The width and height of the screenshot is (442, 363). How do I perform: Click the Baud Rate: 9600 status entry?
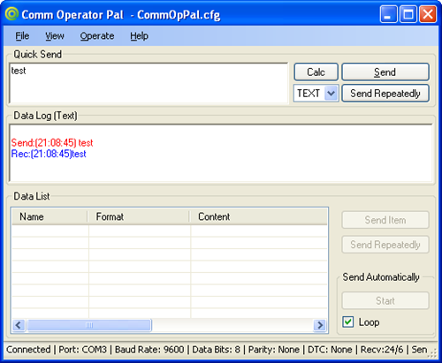pyautogui.click(x=149, y=350)
